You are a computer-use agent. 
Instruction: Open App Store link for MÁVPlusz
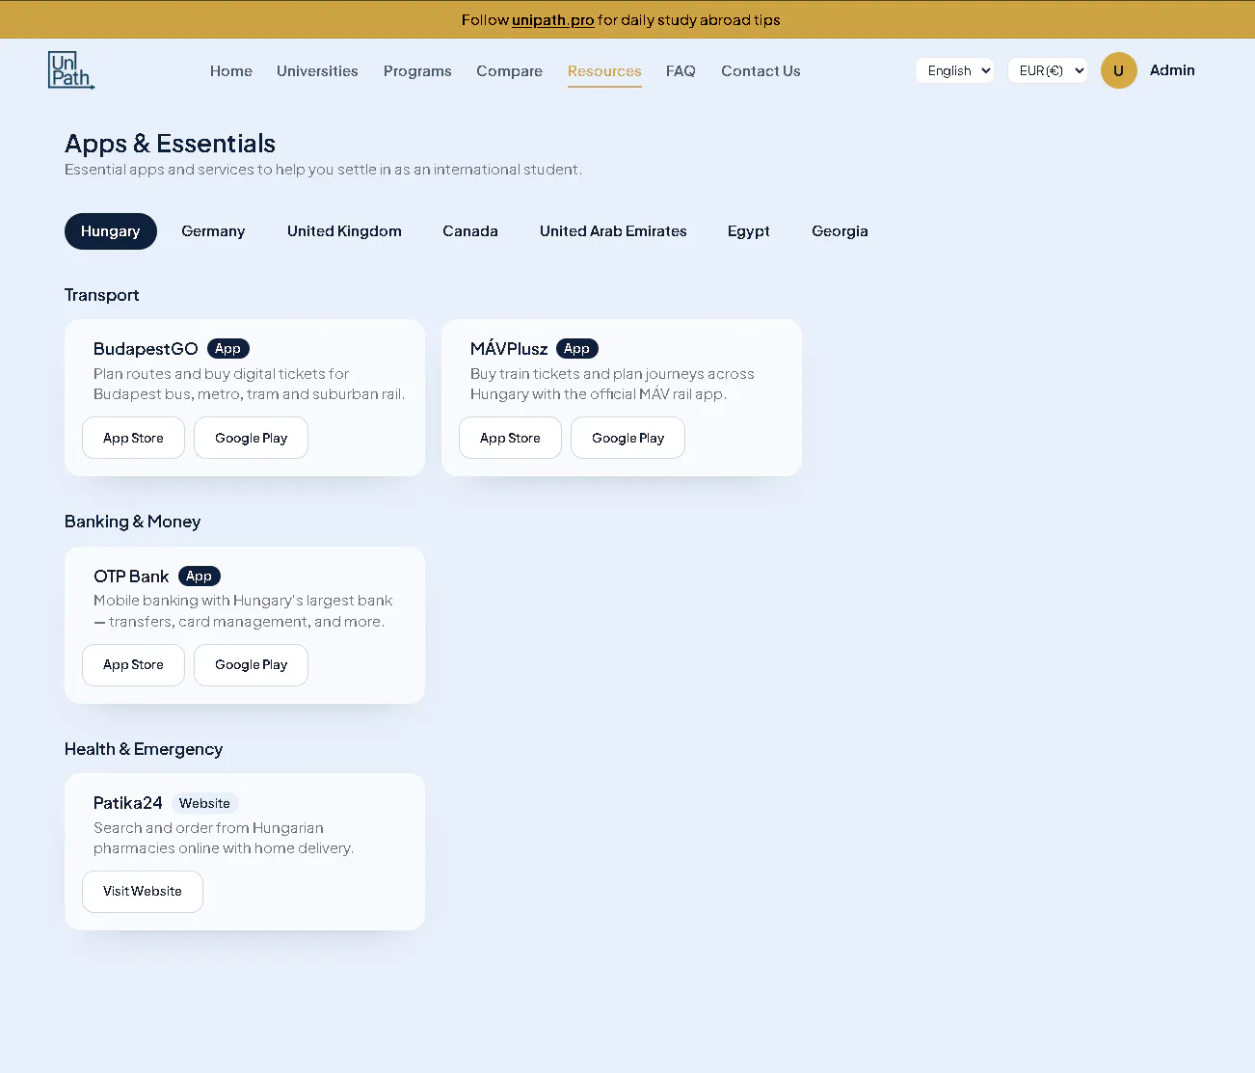(x=510, y=438)
